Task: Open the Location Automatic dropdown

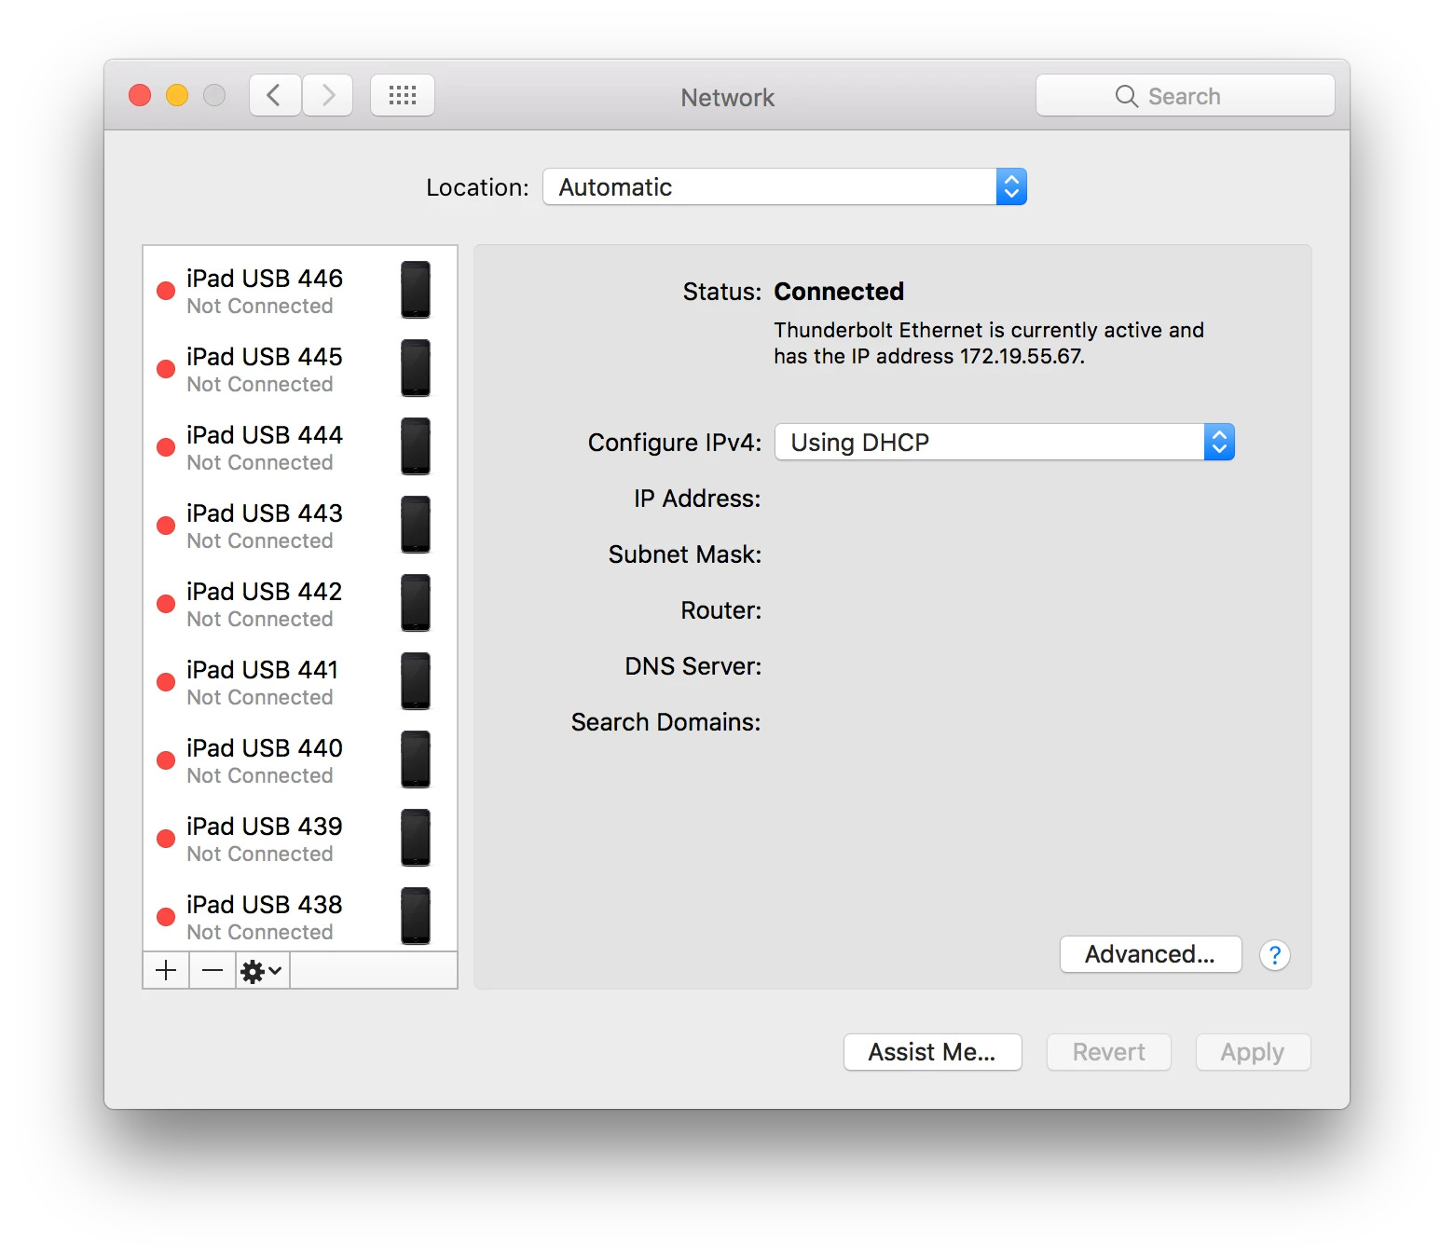Action: tap(785, 186)
